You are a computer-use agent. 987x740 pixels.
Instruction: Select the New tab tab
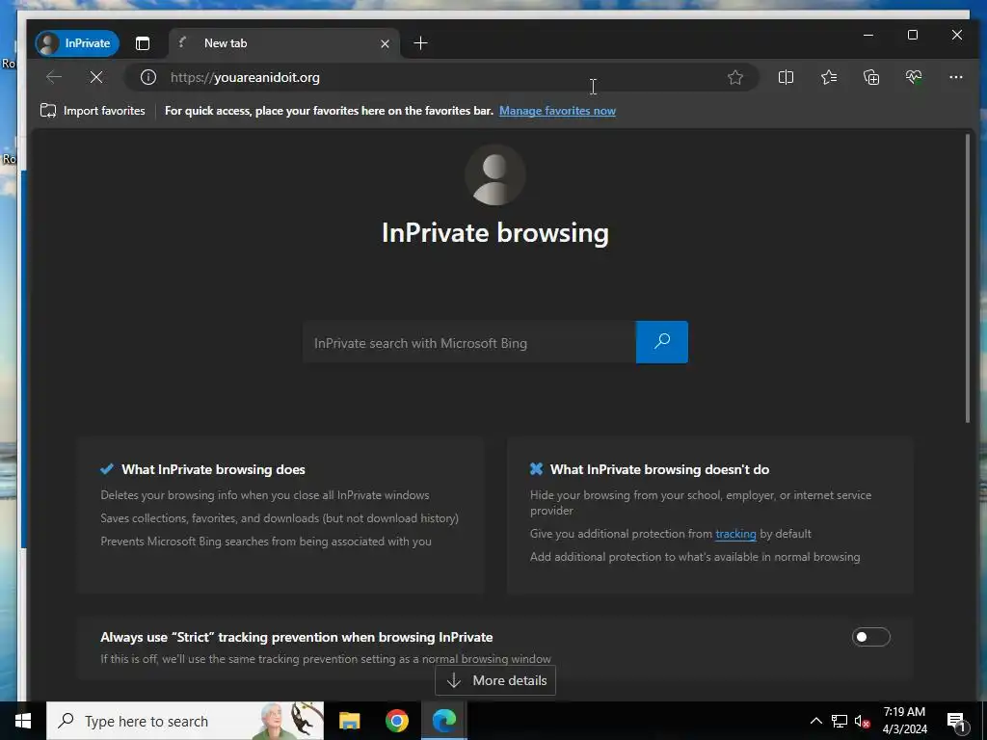pos(283,43)
